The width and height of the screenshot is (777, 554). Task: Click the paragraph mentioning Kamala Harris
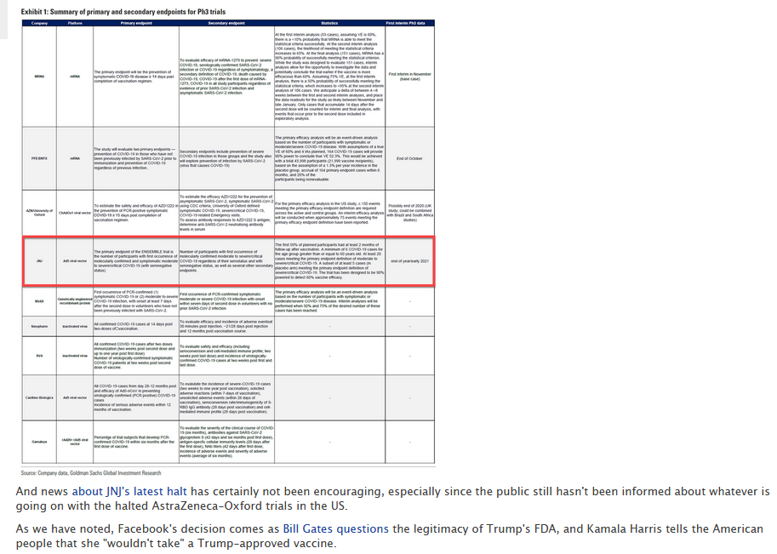click(390, 535)
